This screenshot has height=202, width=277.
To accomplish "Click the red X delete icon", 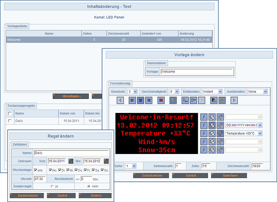I will pyautogui.click(x=161, y=101).
